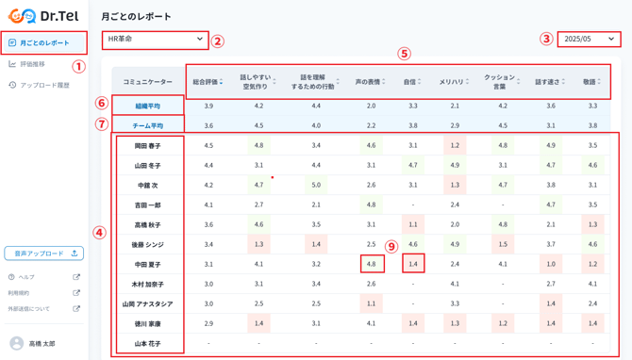Click 月ごとのレポート page heading
This screenshot has height=360, width=632.
pos(136,17)
